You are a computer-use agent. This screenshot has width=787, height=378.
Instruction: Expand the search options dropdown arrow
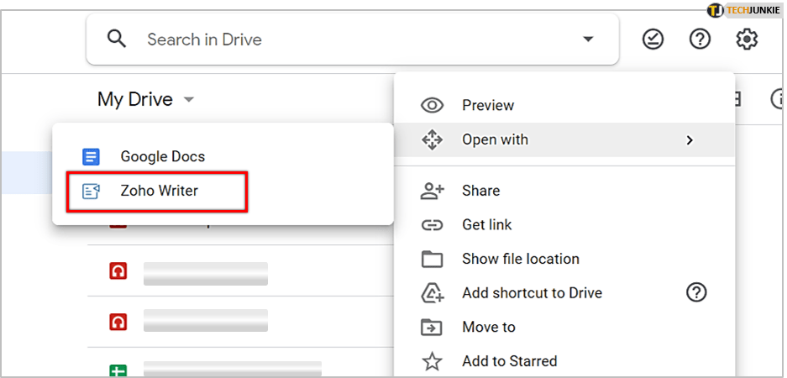tap(588, 39)
